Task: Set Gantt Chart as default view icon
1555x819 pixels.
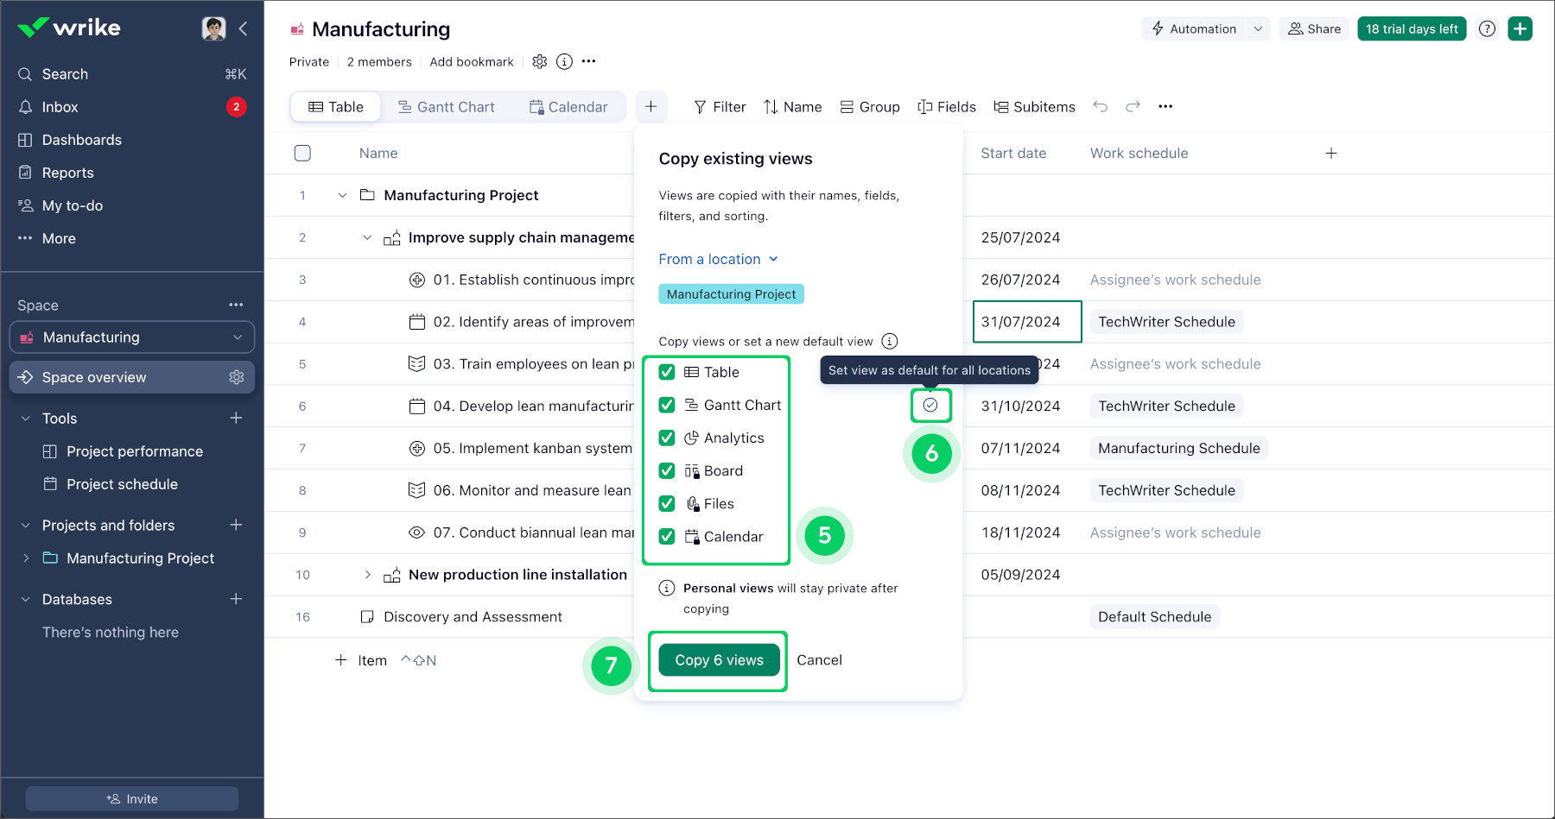Action: (930, 406)
